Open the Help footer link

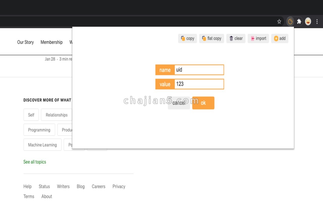point(28,186)
